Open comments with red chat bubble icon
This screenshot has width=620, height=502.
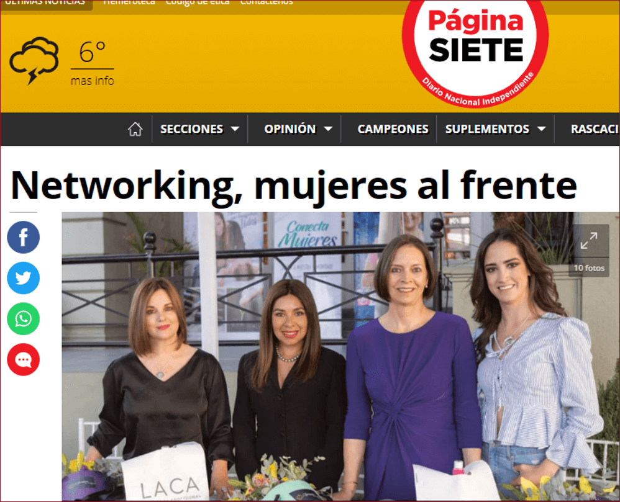(x=24, y=359)
